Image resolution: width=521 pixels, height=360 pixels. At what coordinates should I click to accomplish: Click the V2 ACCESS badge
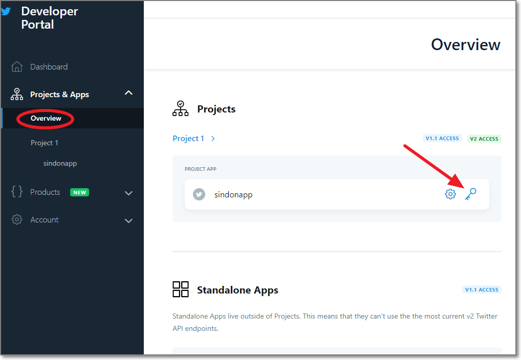(x=484, y=139)
